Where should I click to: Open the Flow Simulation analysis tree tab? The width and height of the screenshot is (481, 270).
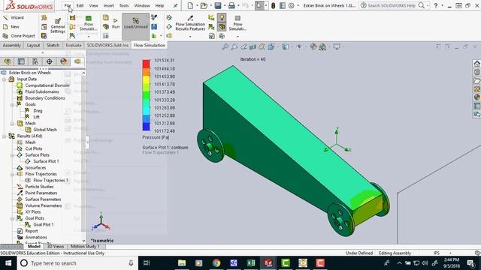pyautogui.click(x=77, y=61)
